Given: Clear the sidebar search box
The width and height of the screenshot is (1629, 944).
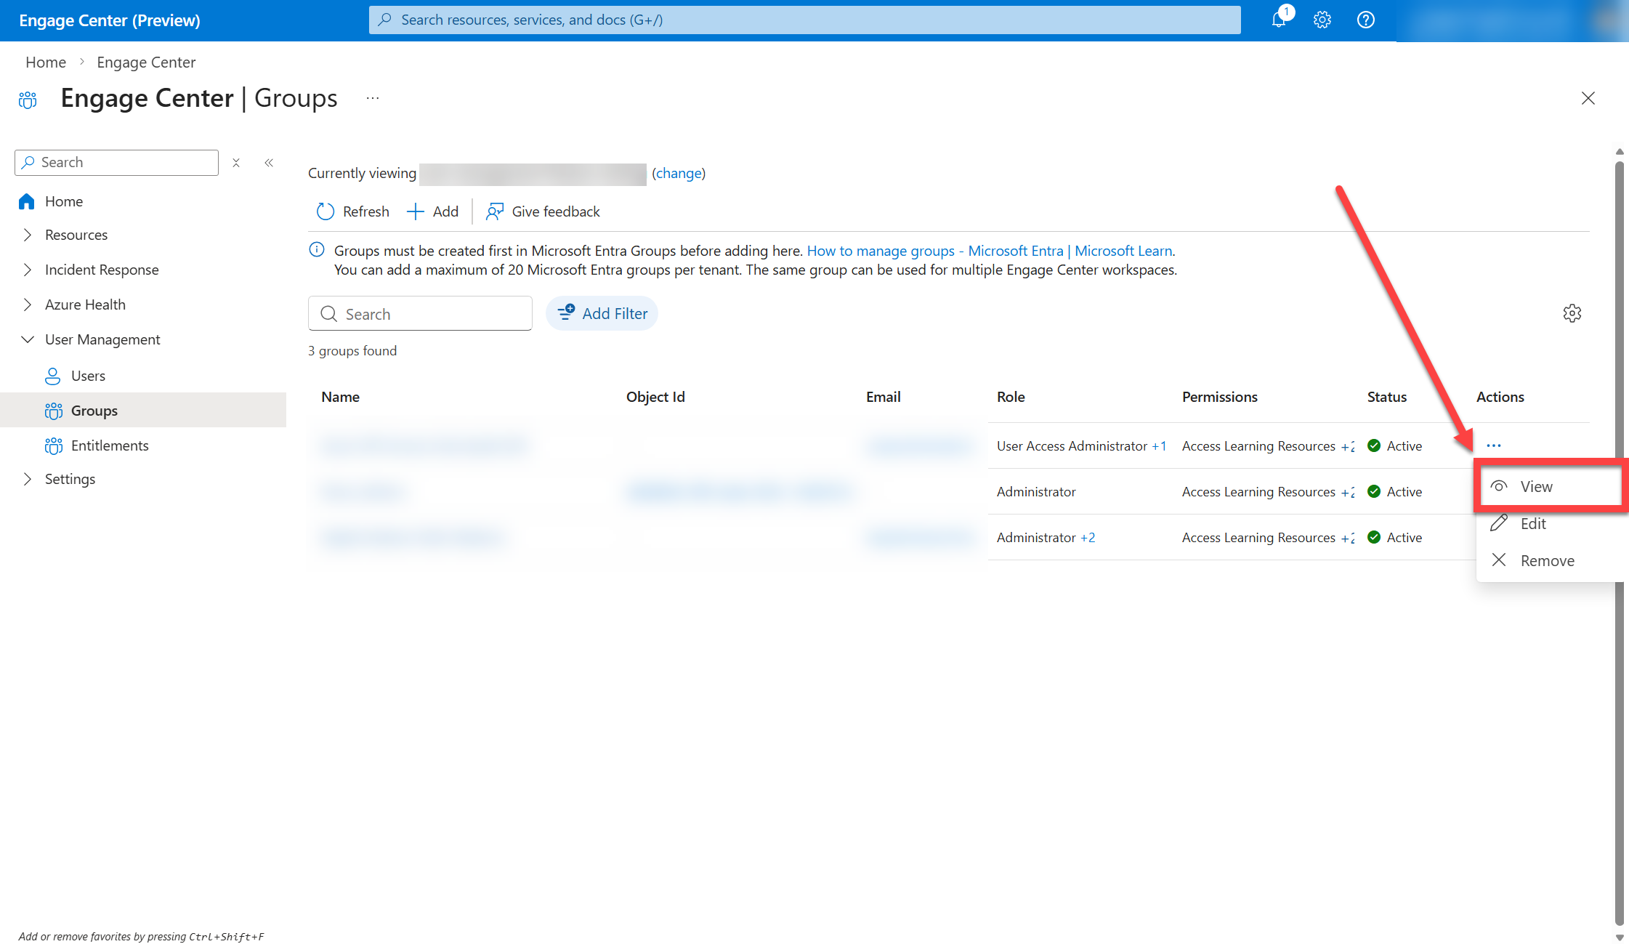Looking at the screenshot, I should [x=236, y=163].
